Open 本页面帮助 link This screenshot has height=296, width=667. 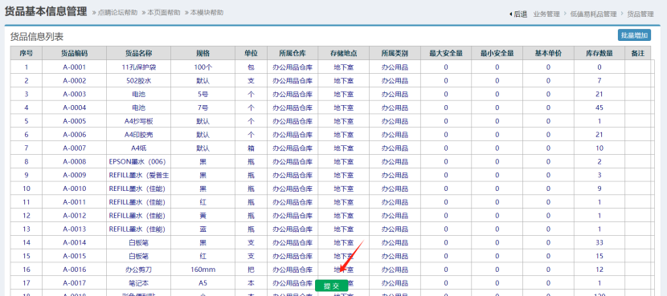tap(163, 13)
